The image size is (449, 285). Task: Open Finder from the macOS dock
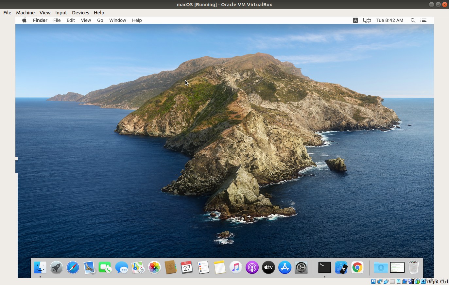(40, 268)
